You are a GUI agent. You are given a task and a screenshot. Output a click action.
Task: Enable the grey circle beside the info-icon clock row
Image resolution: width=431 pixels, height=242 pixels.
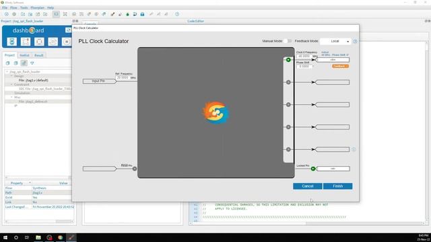288,149
